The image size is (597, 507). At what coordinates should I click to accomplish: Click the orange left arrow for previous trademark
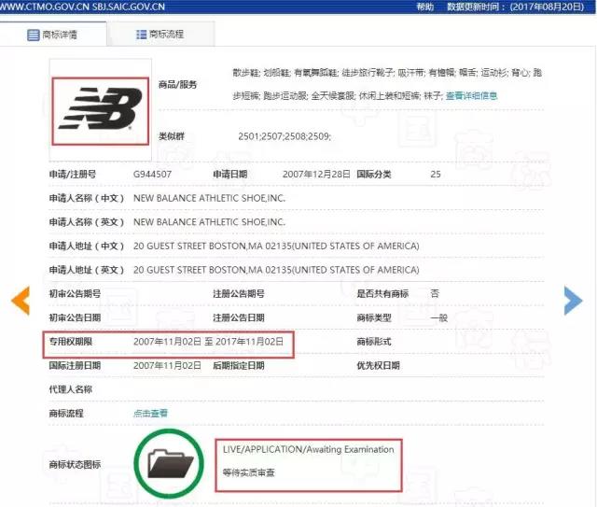[21, 300]
